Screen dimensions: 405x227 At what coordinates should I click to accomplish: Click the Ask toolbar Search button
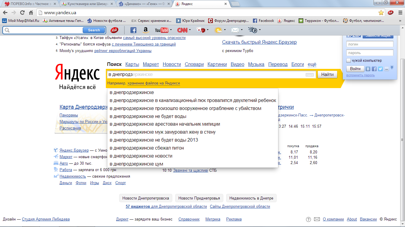(94, 30)
